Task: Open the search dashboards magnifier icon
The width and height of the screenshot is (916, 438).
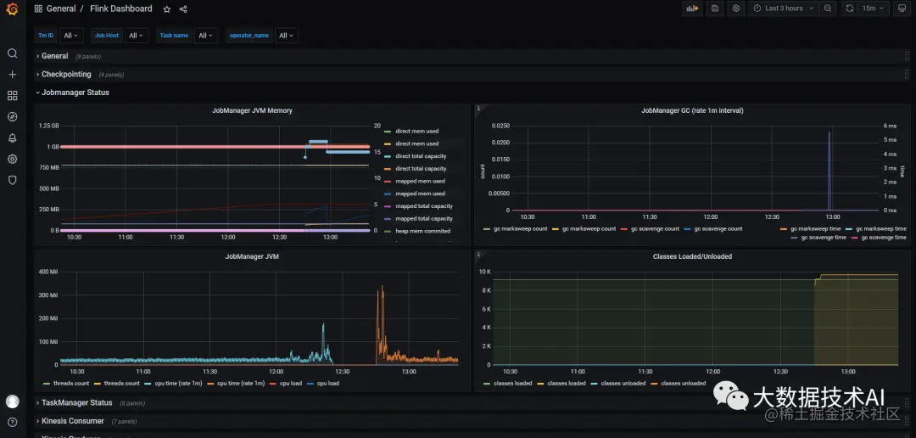Action: tap(12, 53)
